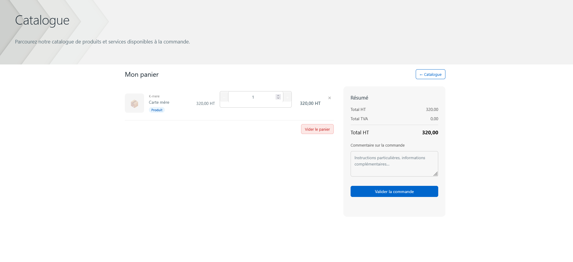Click the Résumé section title
The width and height of the screenshot is (573, 262).
(359, 98)
